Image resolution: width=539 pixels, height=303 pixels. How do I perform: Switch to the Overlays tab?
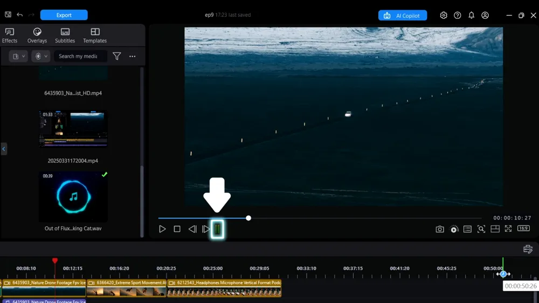click(37, 36)
